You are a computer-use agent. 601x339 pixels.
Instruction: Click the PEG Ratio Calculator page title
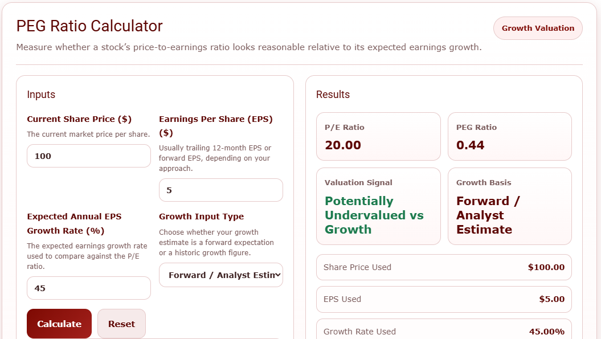[x=89, y=26]
